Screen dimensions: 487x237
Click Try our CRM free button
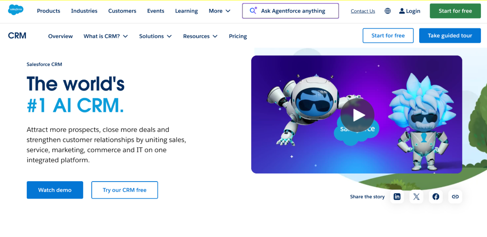tap(125, 190)
